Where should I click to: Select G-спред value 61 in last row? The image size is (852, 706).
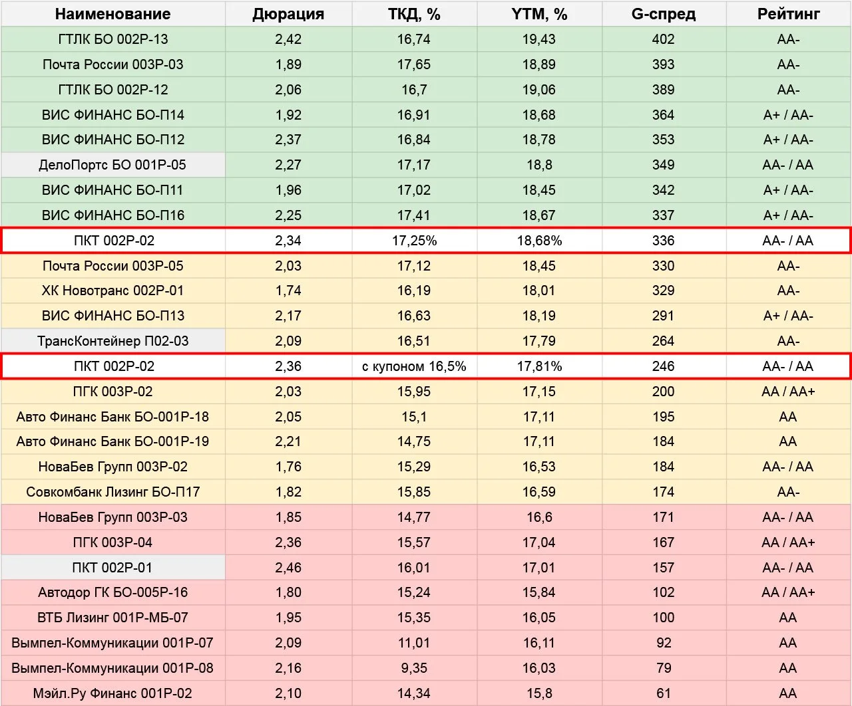coord(664,693)
